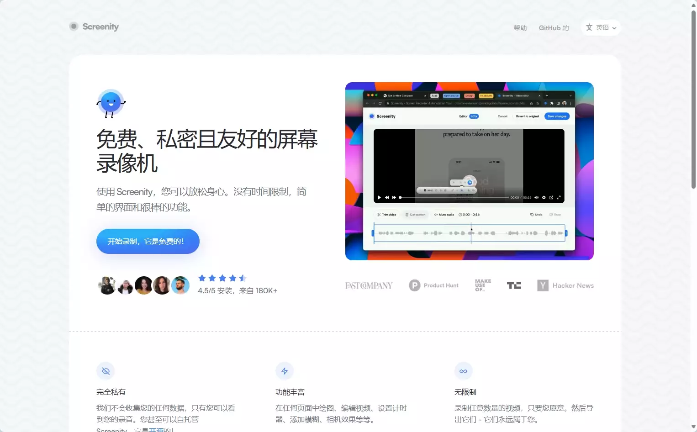Click the MakeUseOf logo
697x432 pixels.
pos(483,285)
